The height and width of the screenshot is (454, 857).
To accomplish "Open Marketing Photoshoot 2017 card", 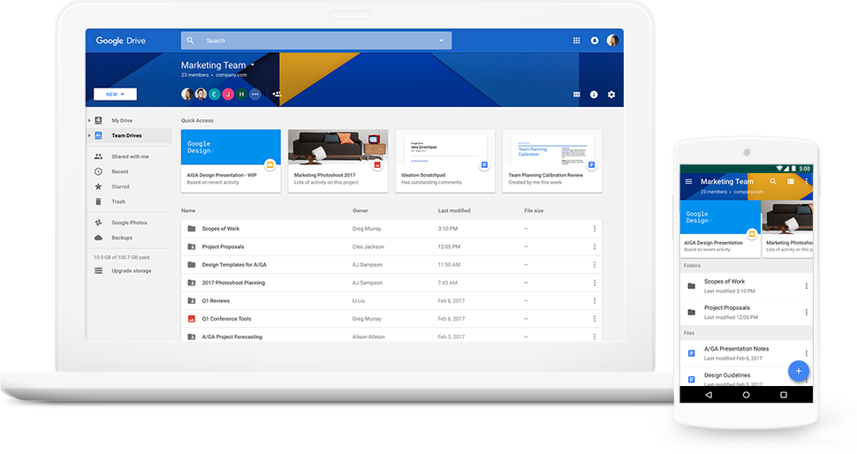I will pos(337,161).
